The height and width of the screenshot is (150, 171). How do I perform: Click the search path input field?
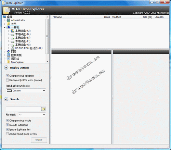[x=23, y=109]
